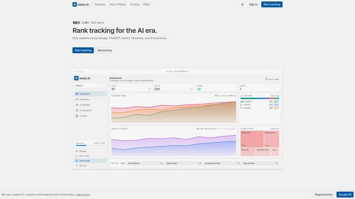Click the Competitors people icon in sidebar

[x=77, y=110]
